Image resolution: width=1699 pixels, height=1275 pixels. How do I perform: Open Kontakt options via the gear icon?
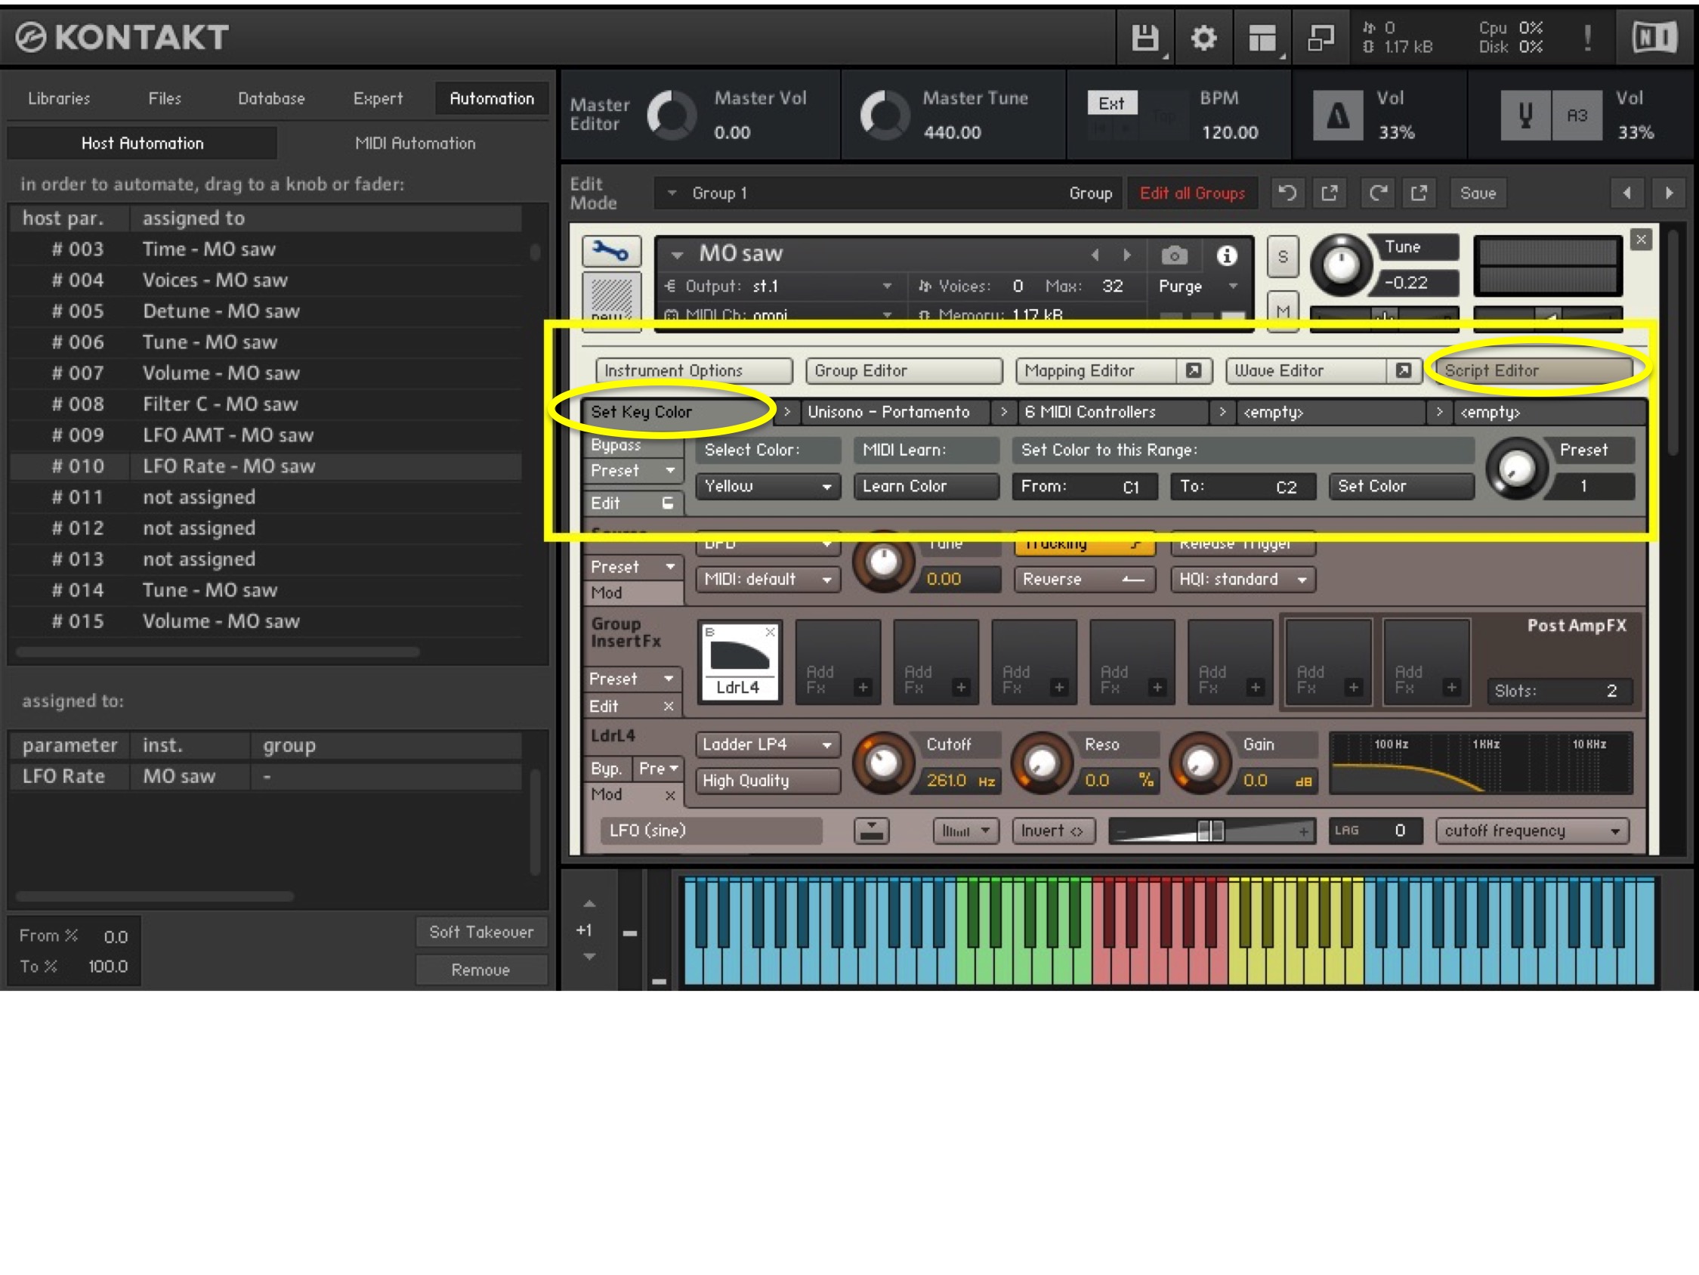coord(1203,37)
